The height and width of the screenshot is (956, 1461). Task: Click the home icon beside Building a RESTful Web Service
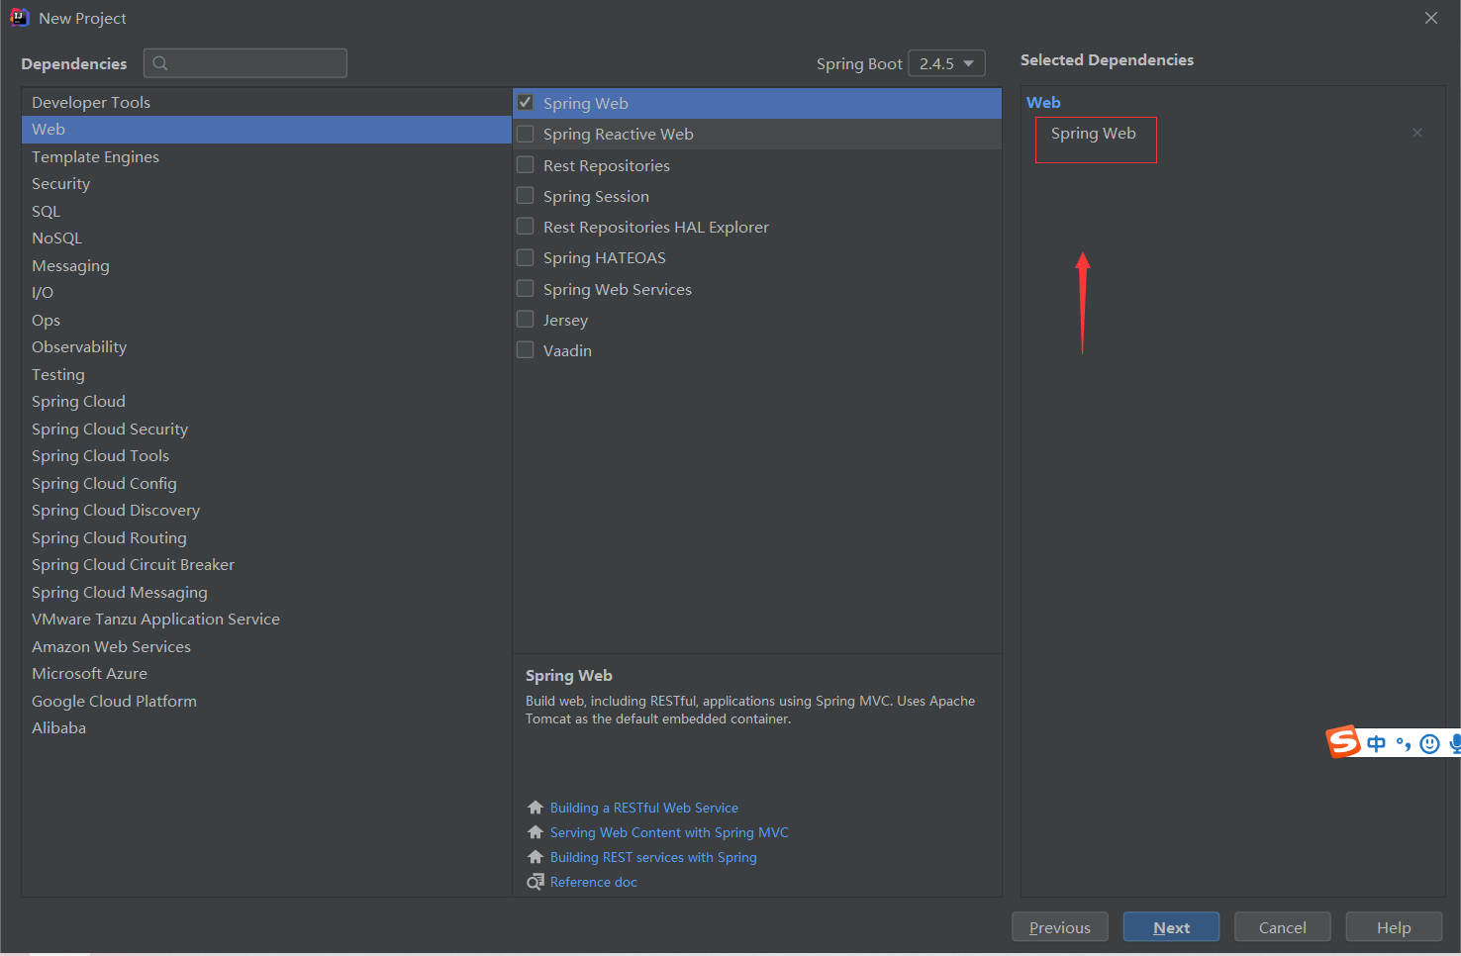click(536, 808)
